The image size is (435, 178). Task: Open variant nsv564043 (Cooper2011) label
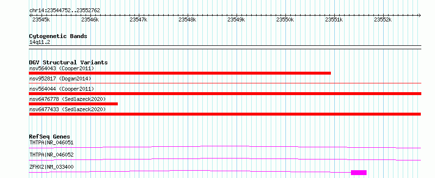62,68
